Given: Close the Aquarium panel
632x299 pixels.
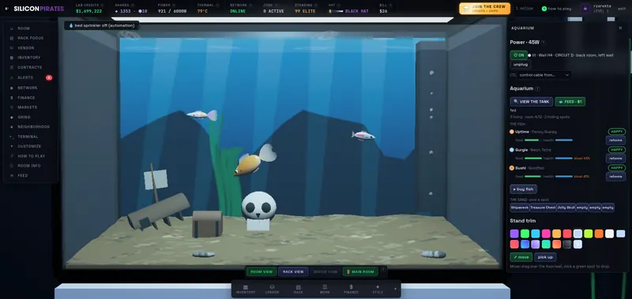Looking at the screenshot, I should (x=620, y=28).
